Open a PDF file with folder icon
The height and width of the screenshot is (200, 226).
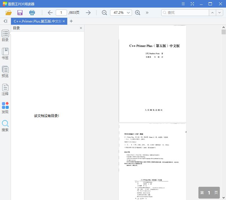tap(8, 13)
